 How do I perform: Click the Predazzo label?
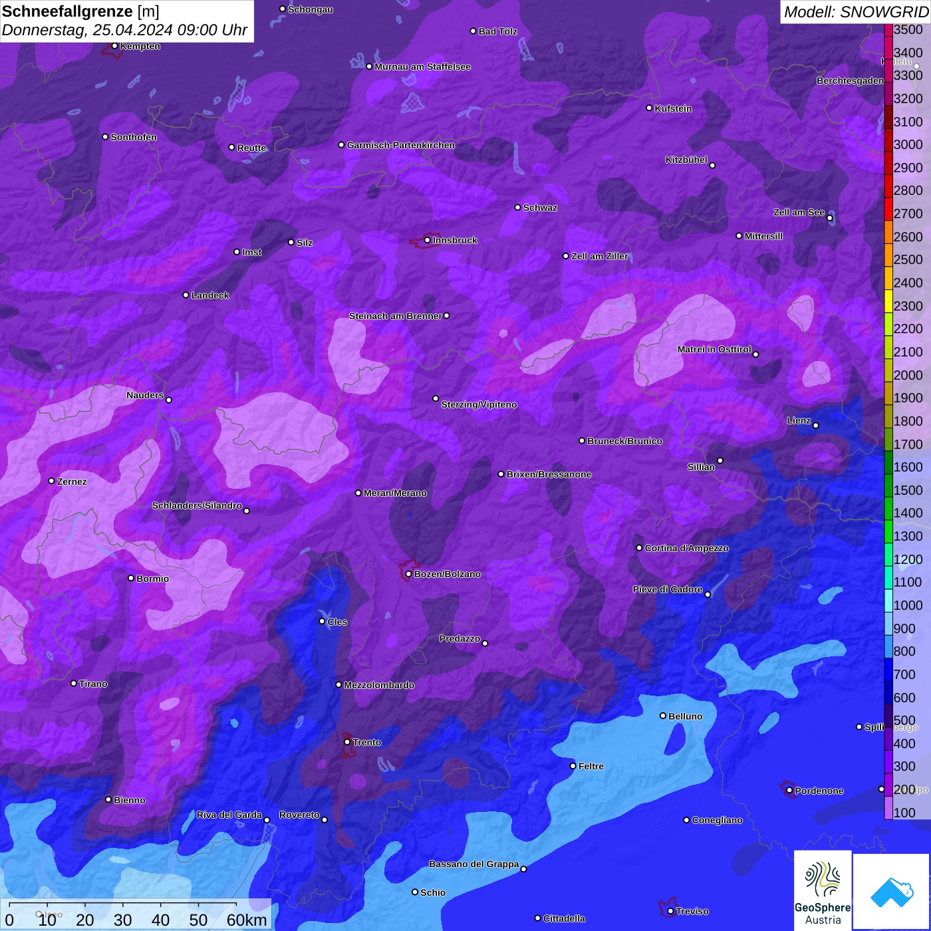coord(460,638)
